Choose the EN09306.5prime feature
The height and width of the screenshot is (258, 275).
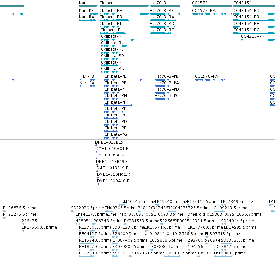(121, 208)
